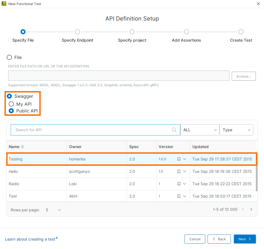Select the Radio API row name
The width and height of the screenshot is (264, 249).
coord(14,184)
